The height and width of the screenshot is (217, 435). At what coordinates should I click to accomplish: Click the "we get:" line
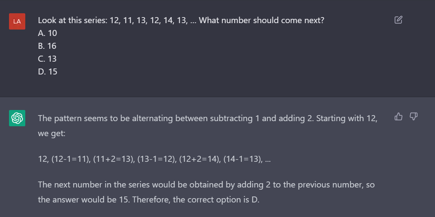pos(51,134)
